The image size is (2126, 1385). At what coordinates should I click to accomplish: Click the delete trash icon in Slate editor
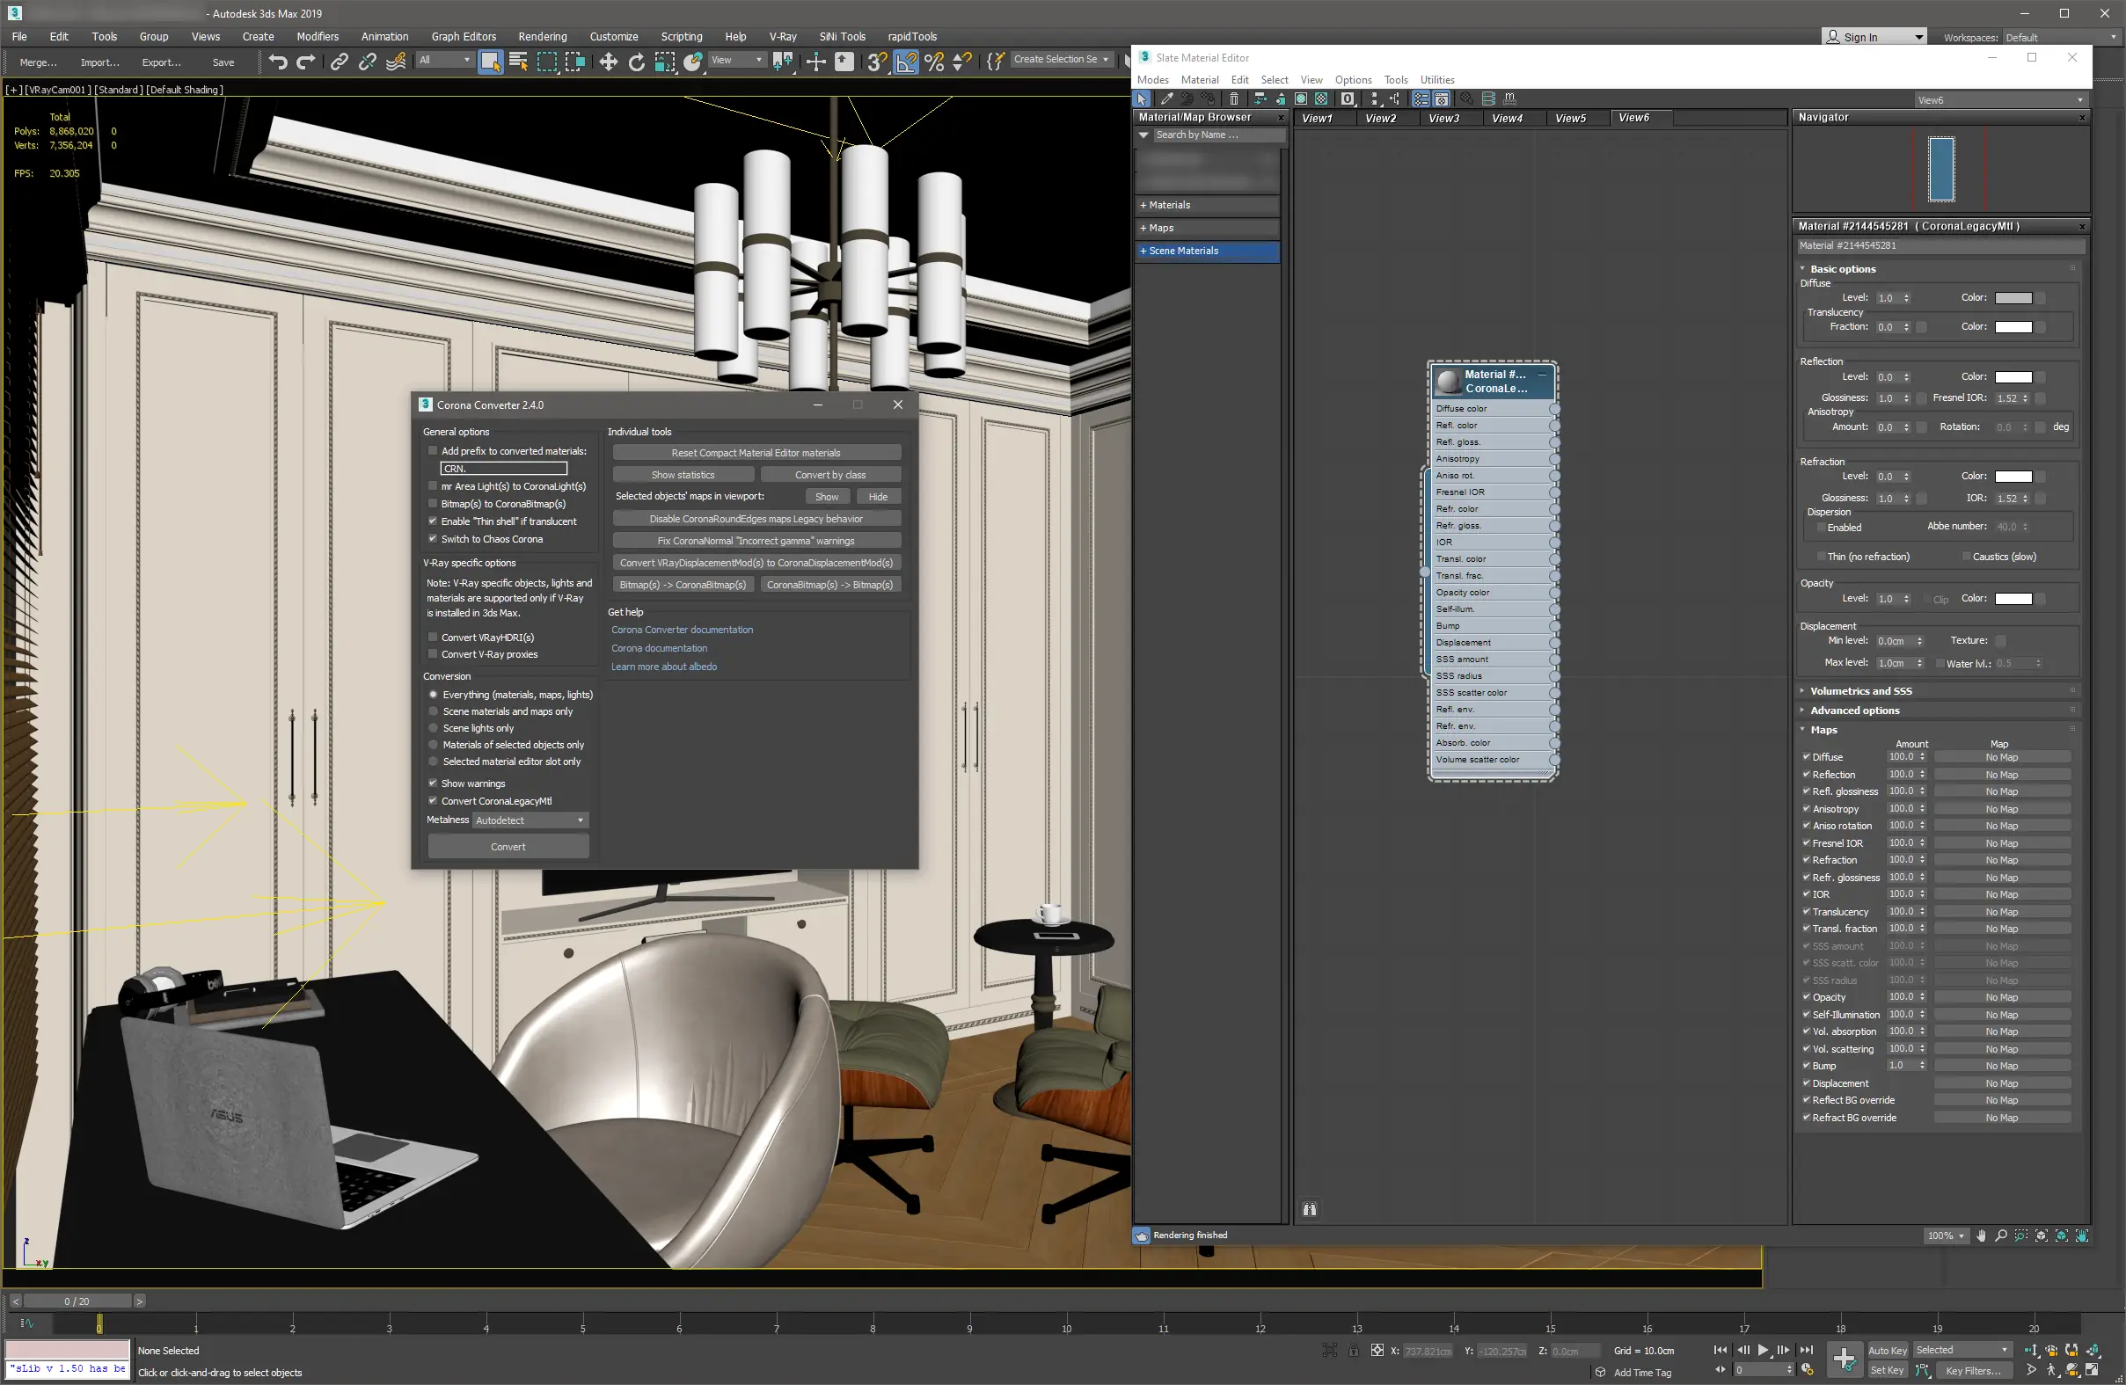click(x=1234, y=99)
